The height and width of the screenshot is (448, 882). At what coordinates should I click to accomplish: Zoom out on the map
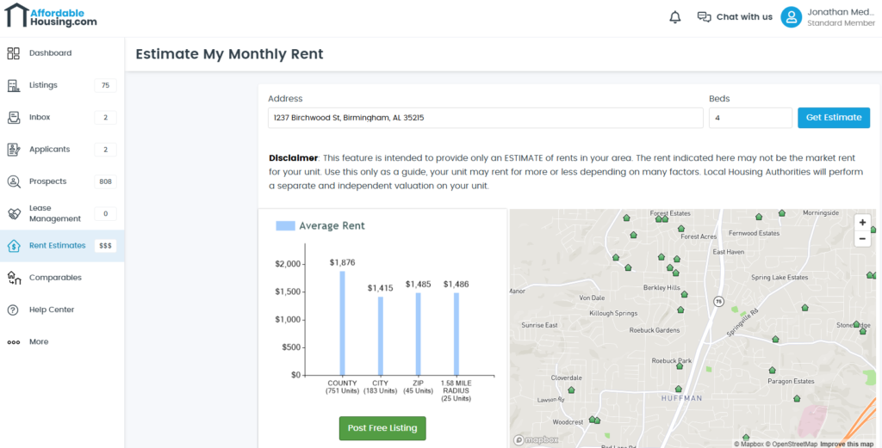pos(862,238)
